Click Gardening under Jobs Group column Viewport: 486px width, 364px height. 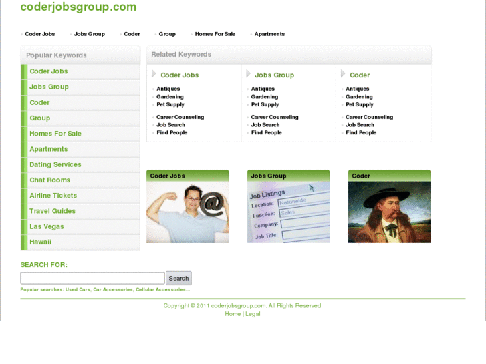coord(265,97)
